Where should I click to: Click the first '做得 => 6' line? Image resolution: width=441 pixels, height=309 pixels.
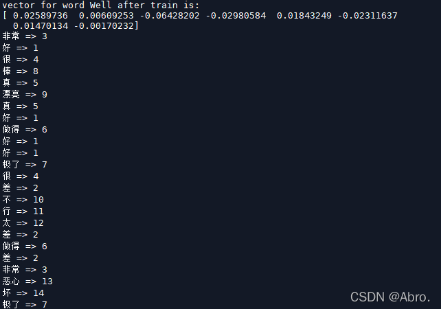click(x=25, y=130)
